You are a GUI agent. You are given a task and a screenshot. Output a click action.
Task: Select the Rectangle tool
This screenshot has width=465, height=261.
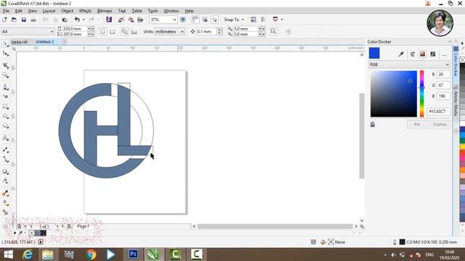(5, 107)
